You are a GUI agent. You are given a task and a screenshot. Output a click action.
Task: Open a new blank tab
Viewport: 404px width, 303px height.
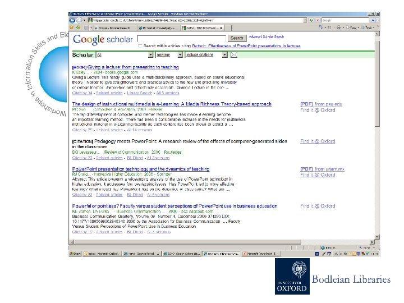(228, 28)
